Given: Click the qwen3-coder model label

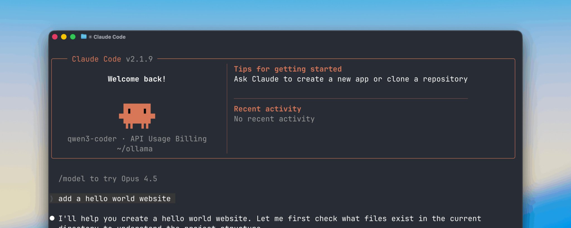Looking at the screenshot, I should (x=92, y=139).
